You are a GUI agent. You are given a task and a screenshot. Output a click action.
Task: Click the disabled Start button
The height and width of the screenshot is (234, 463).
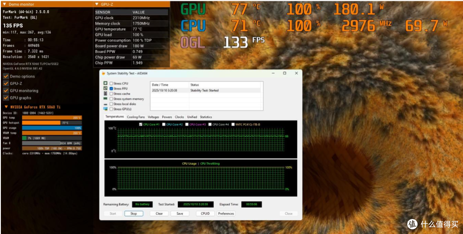(113, 213)
